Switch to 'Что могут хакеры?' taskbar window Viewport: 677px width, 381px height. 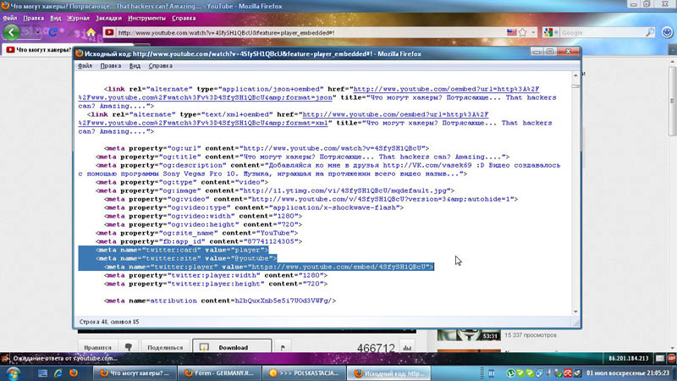pos(135,373)
